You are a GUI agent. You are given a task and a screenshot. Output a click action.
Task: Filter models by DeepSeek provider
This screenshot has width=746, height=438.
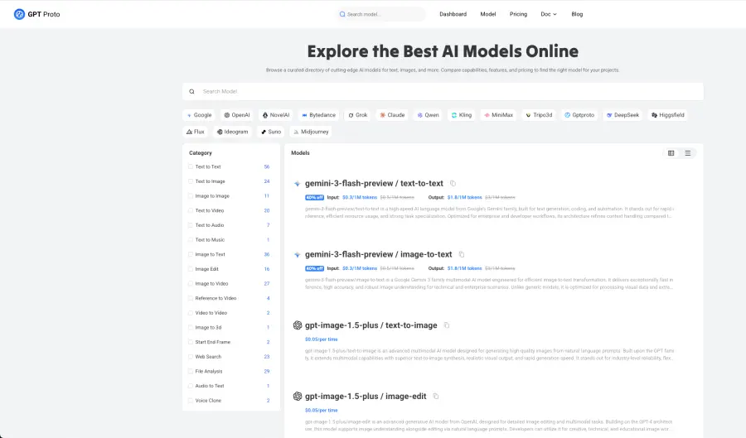(622, 115)
